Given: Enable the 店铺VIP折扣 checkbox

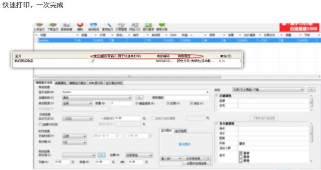Looking at the screenshot, I should click(40, 124).
